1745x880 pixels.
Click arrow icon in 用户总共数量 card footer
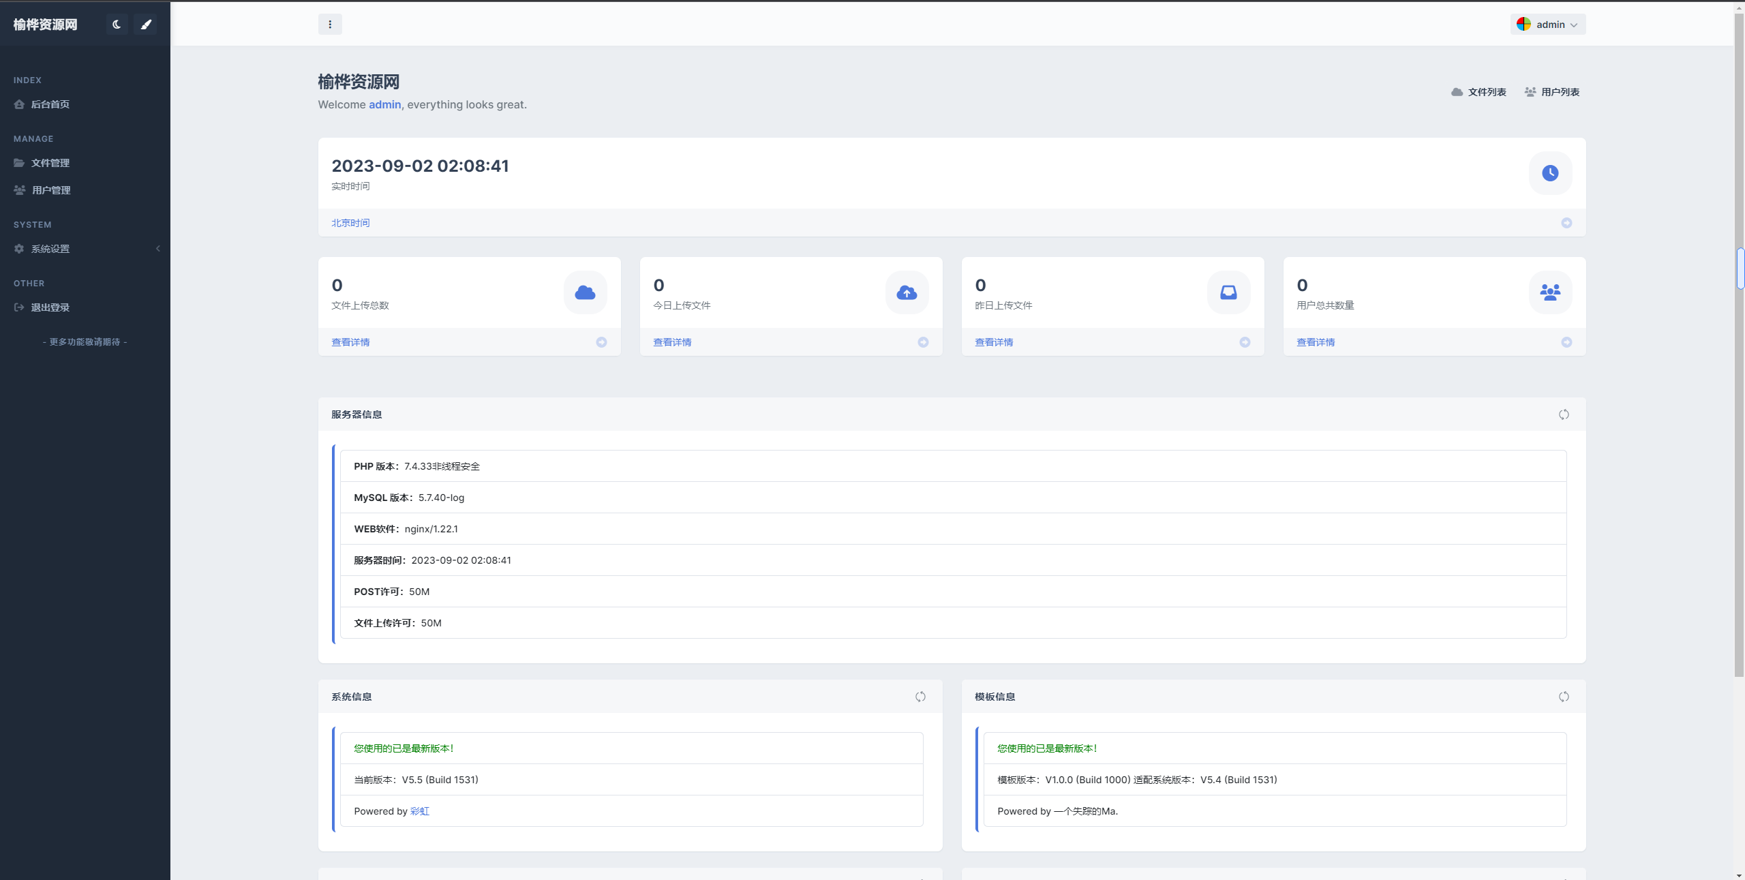pos(1566,342)
